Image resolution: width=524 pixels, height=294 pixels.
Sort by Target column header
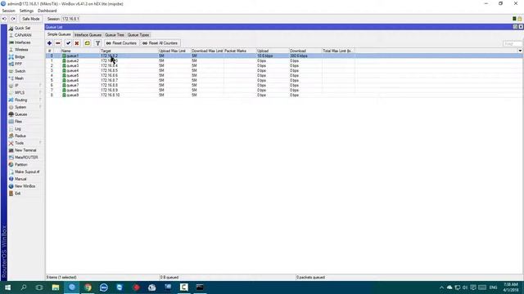pyautogui.click(x=129, y=51)
